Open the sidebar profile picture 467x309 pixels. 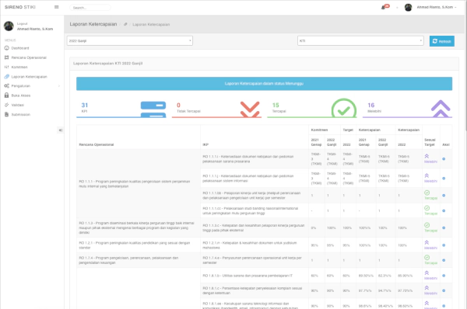[x=9, y=26]
